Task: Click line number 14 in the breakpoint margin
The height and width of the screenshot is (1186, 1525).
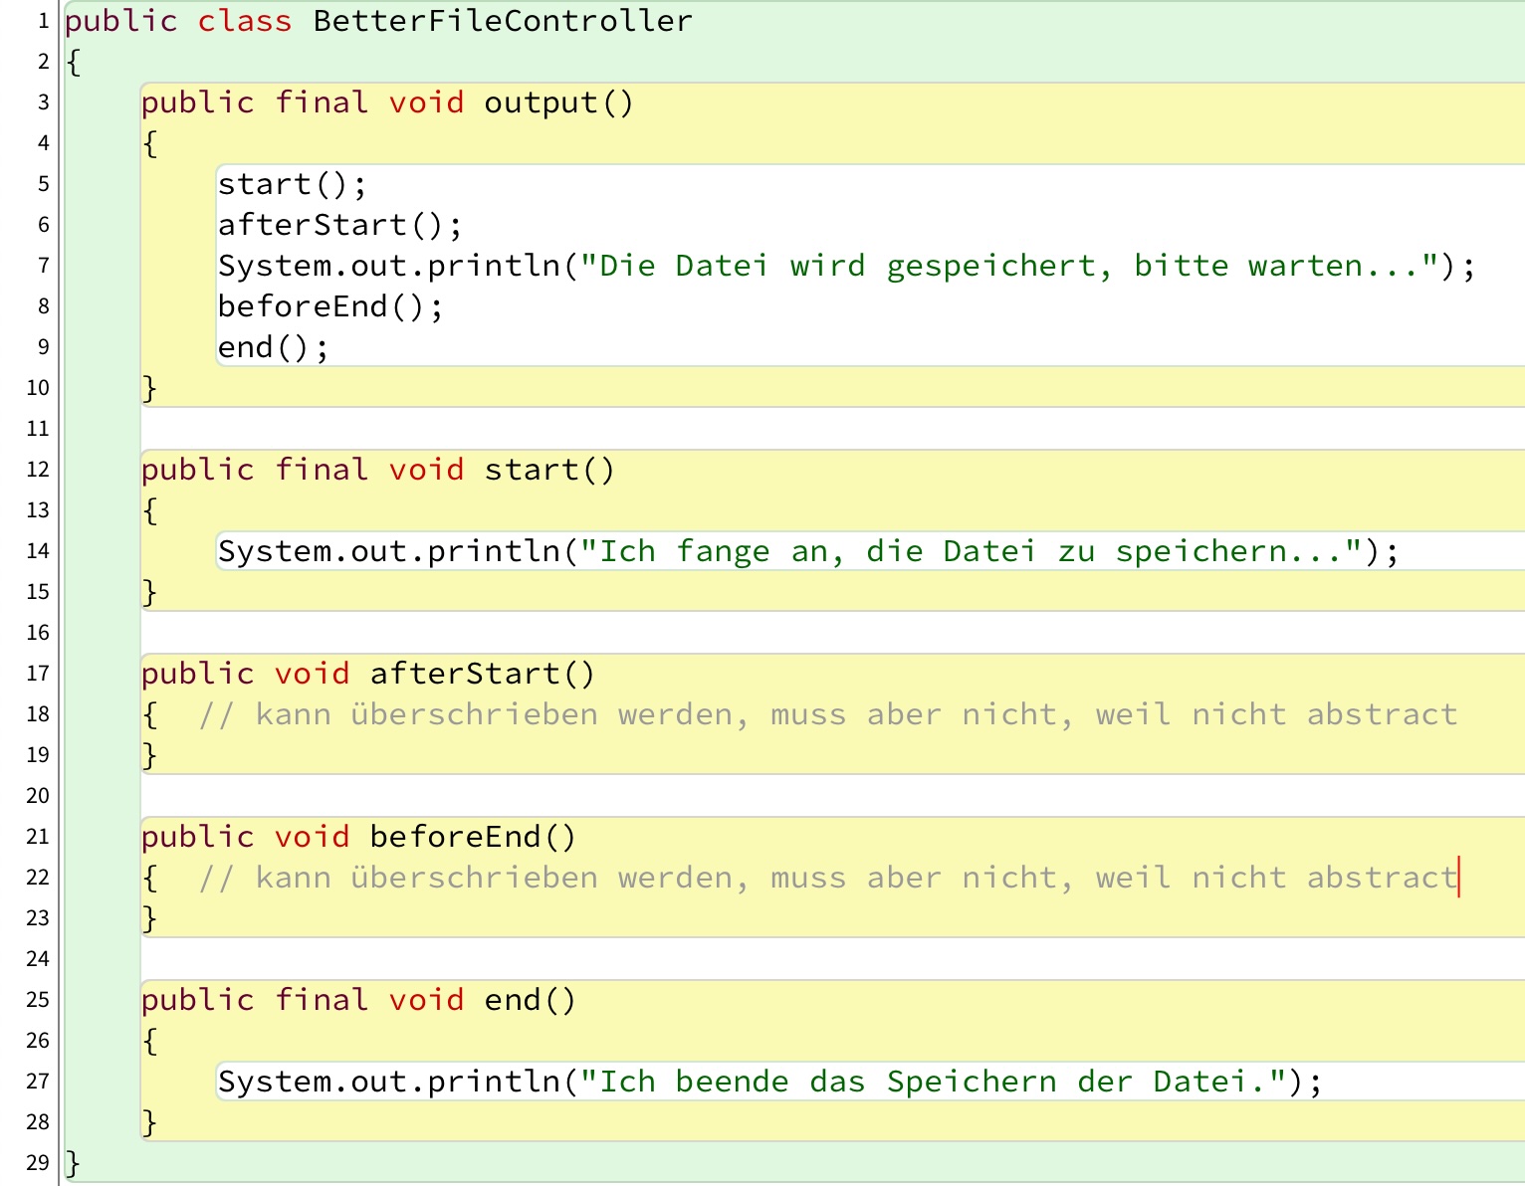Action: 38,551
